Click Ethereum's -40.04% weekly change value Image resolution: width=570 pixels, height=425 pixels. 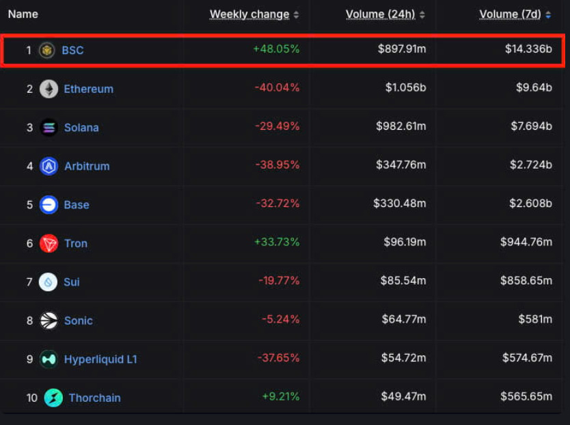276,88
